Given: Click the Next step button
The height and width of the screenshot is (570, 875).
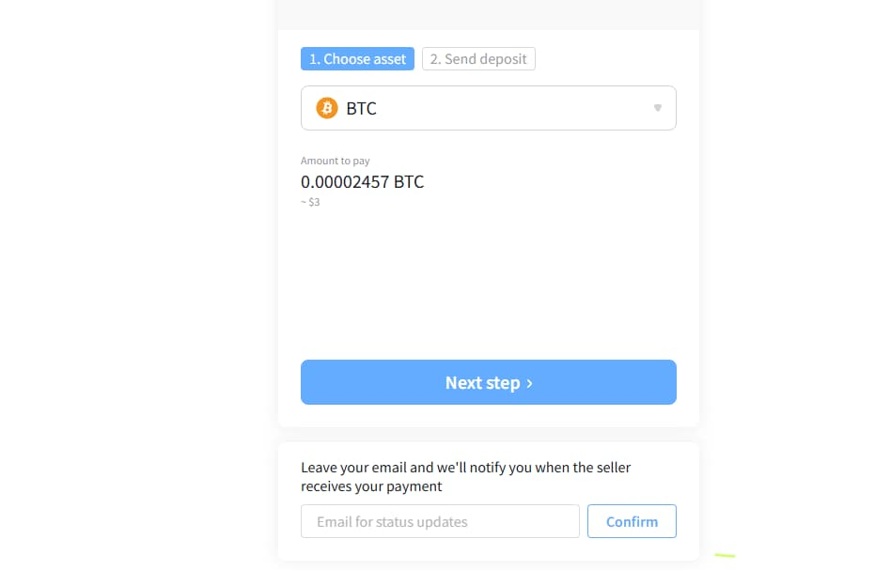Looking at the screenshot, I should point(489,382).
